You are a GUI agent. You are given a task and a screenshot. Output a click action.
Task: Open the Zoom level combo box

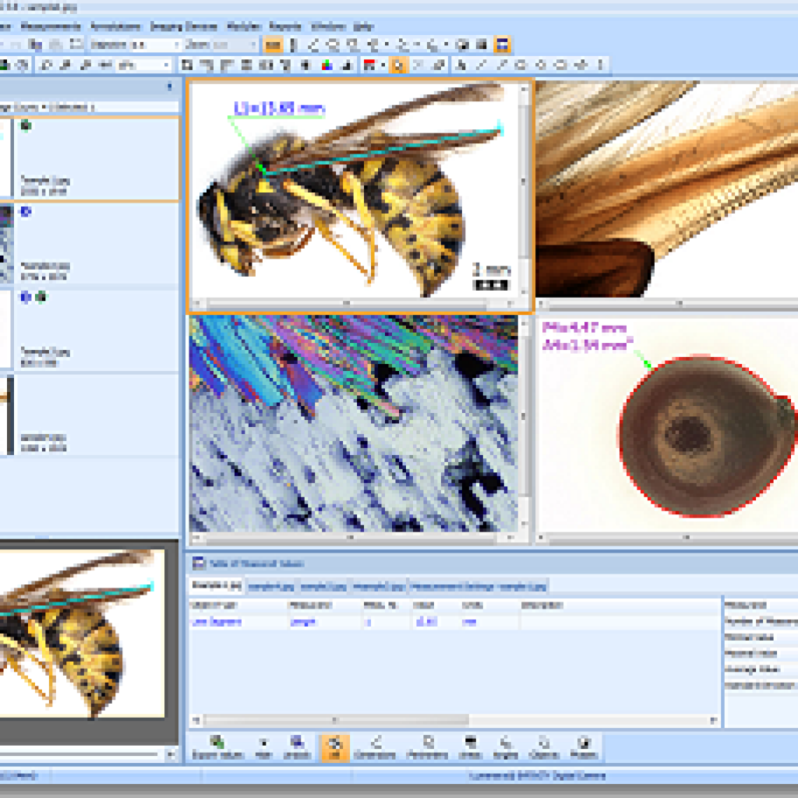252,45
